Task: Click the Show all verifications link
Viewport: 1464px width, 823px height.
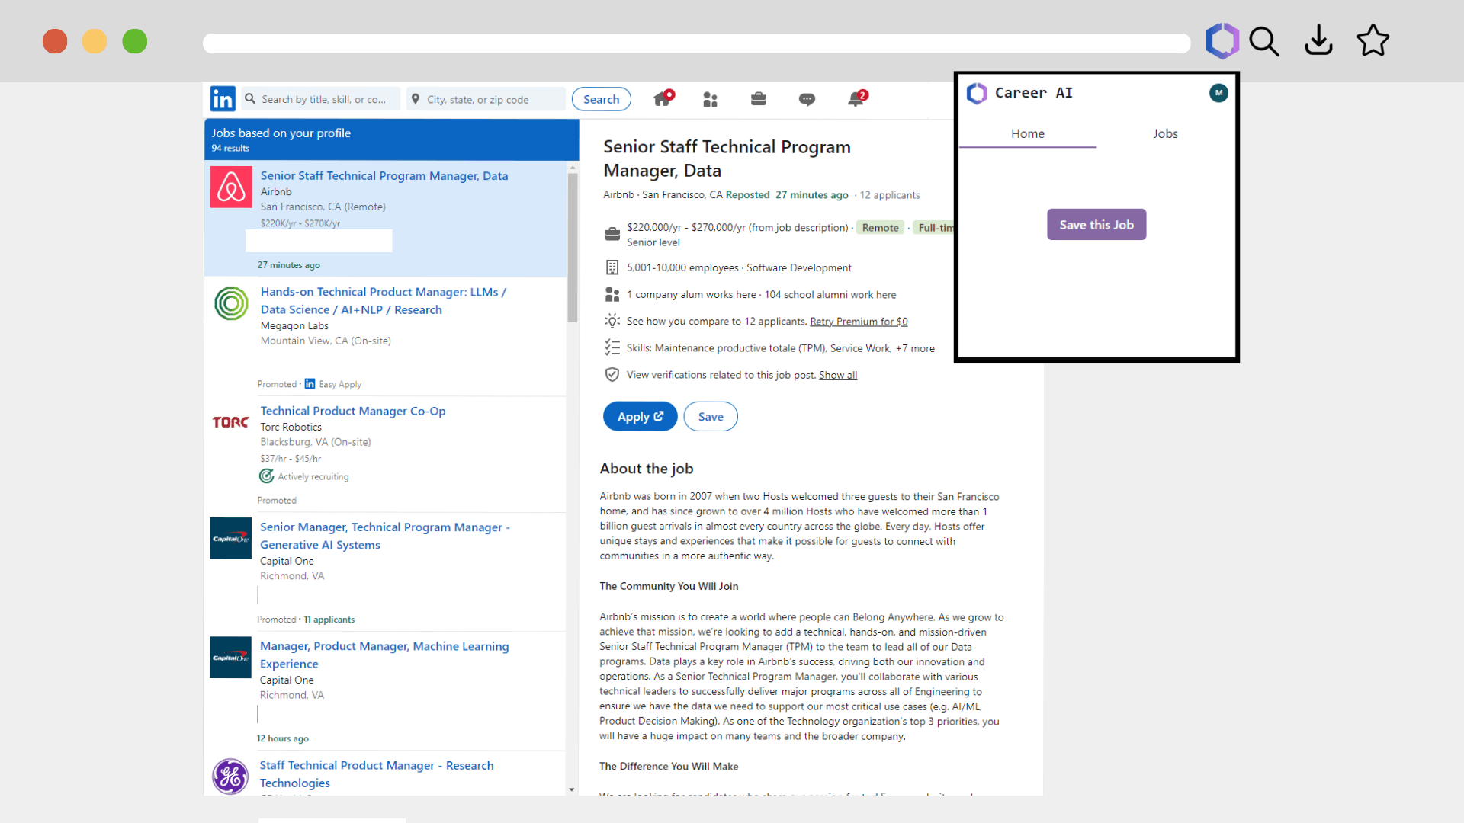Action: [837, 375]
